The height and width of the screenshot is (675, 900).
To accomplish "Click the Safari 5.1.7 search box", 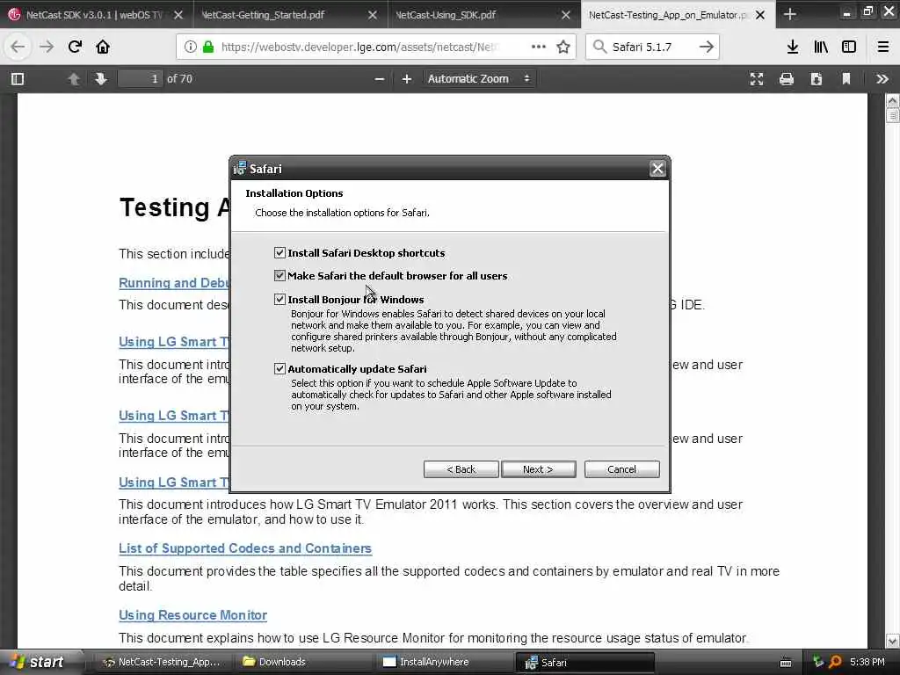I will [x=652, y=47].
